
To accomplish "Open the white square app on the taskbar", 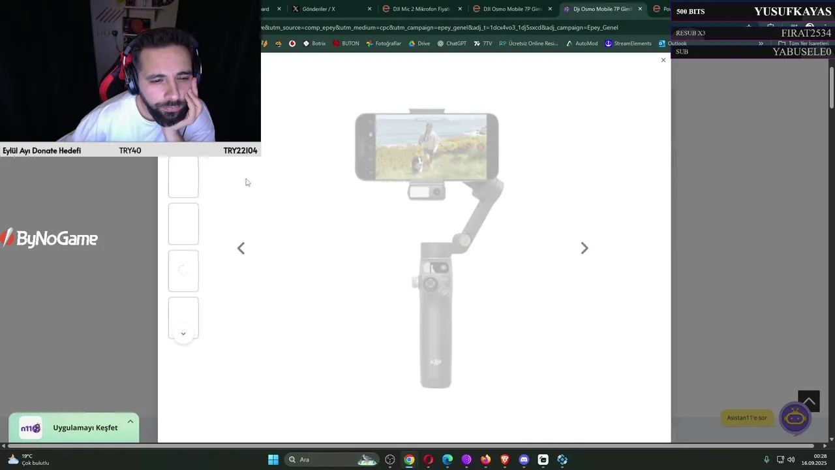I will tap(543, 460).
